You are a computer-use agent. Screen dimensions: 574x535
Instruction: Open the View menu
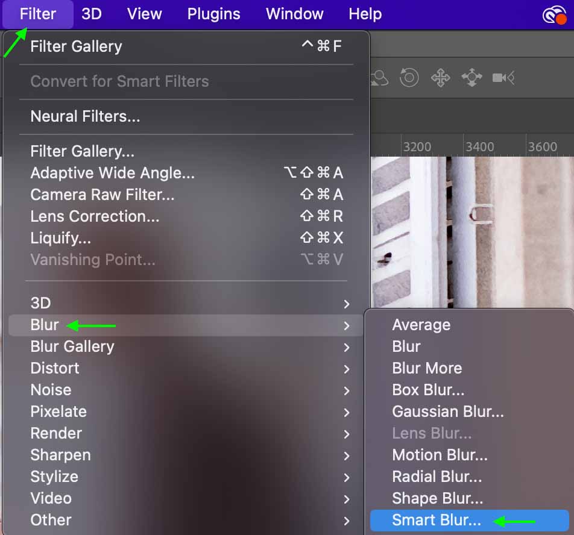(x=144, y=14)
